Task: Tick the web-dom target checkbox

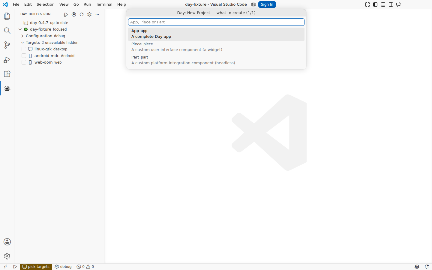Action: pos(24,62)
